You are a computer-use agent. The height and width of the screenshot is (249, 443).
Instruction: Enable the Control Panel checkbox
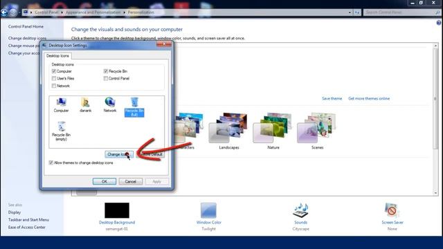(x=106, y=78)
